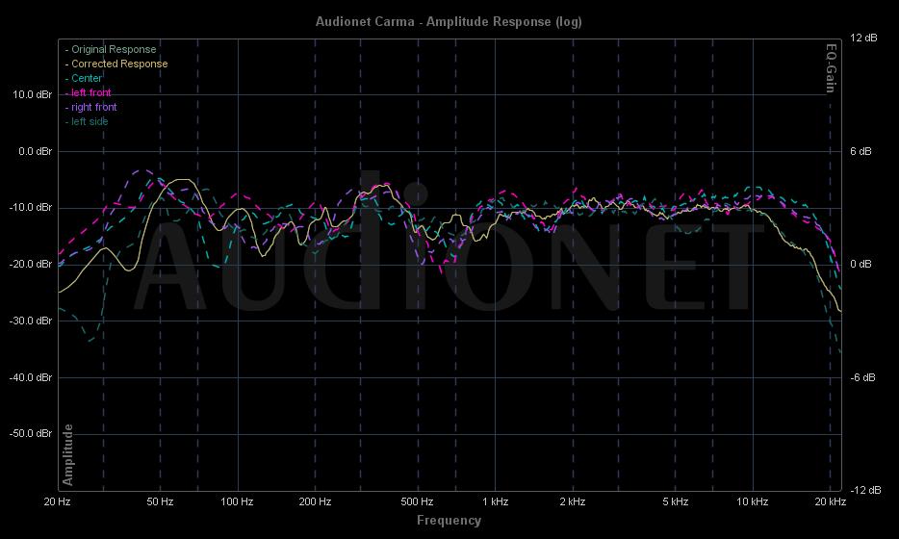Click the '20 kHz' frequency tick label

pyautogui.click(x=831, y=501)
